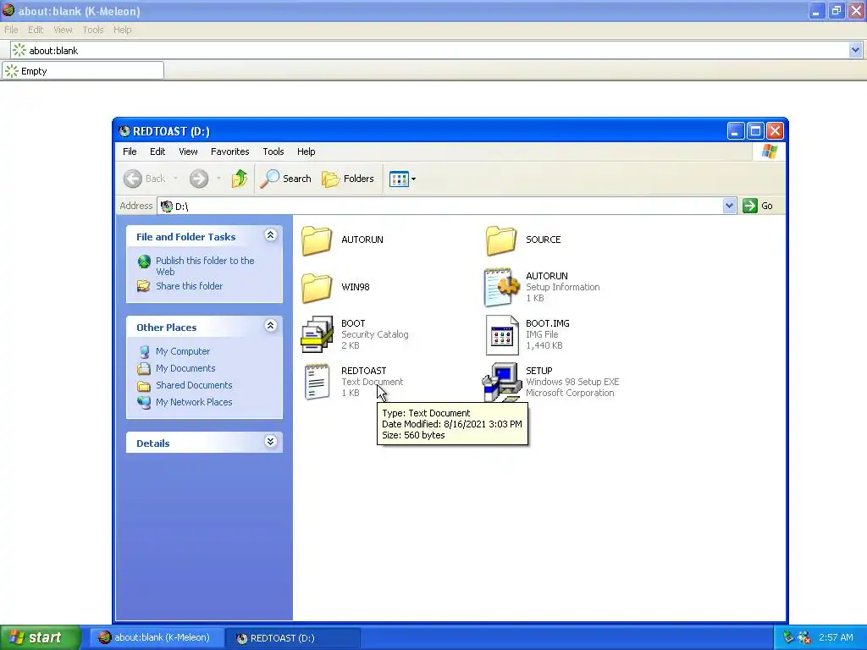Open the K-Meleon Tools menu

click(x=93, y=30)
